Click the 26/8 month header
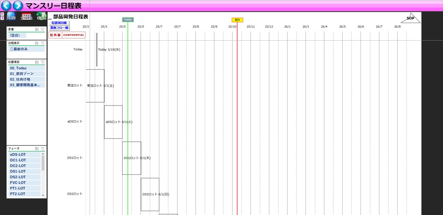443x215 pixels. pyautogui.click(x=398, y=27)
